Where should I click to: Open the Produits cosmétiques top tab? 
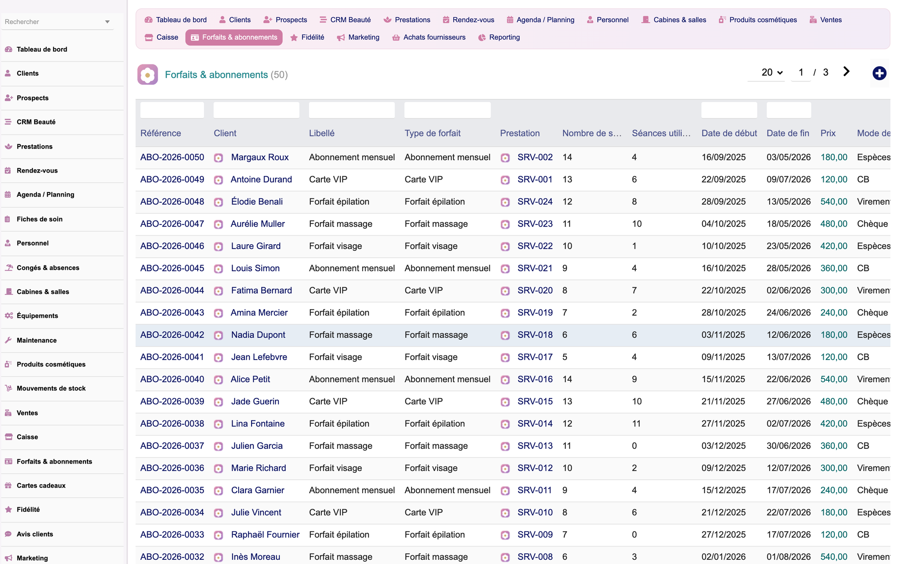758,20
